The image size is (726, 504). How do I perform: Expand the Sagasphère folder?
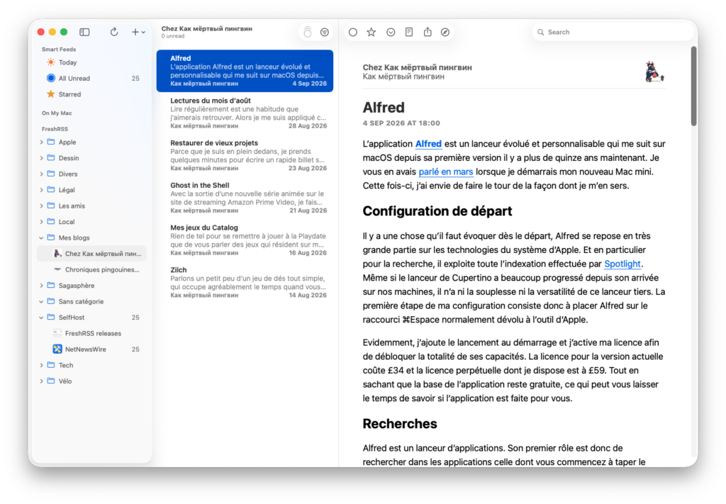[41, 286]
